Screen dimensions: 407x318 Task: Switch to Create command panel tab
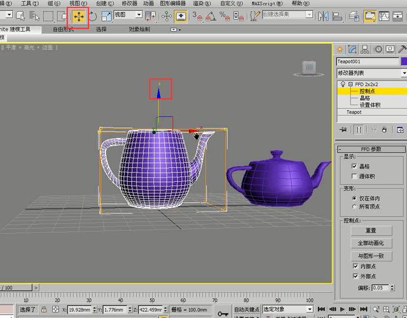tap(340, 49)
